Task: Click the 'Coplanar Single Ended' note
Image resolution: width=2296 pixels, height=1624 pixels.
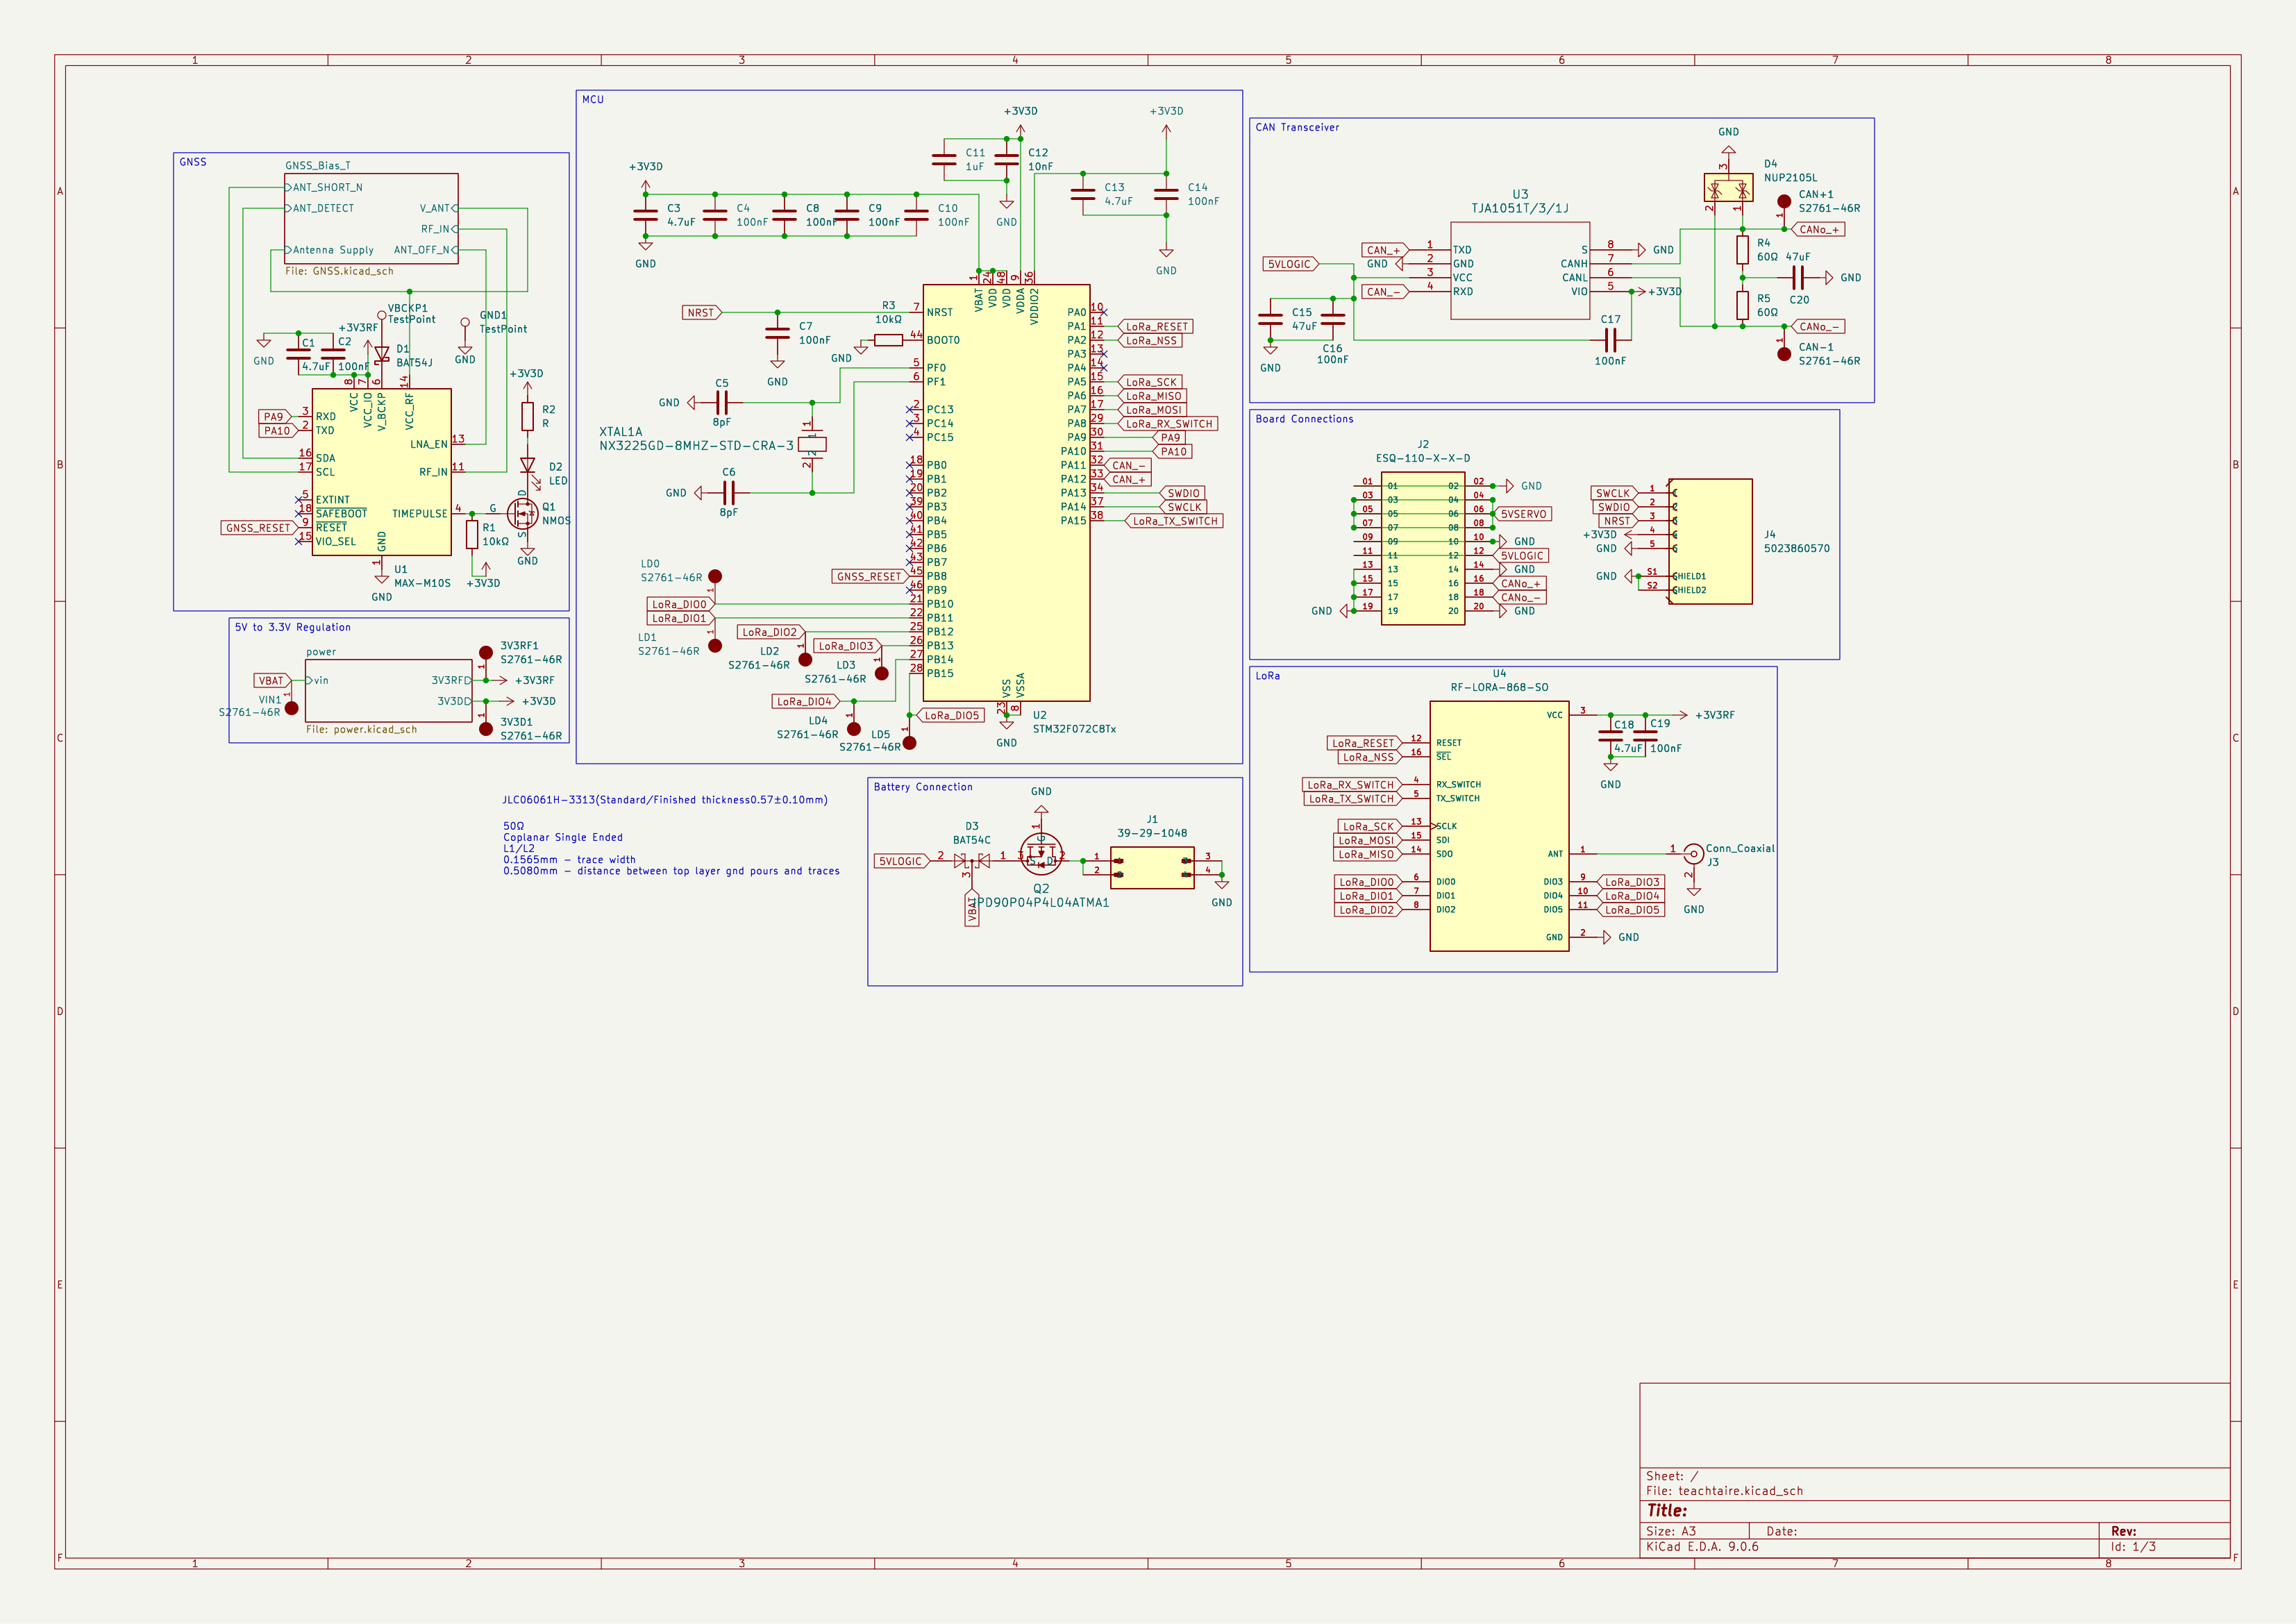Action: click(563, 838)
